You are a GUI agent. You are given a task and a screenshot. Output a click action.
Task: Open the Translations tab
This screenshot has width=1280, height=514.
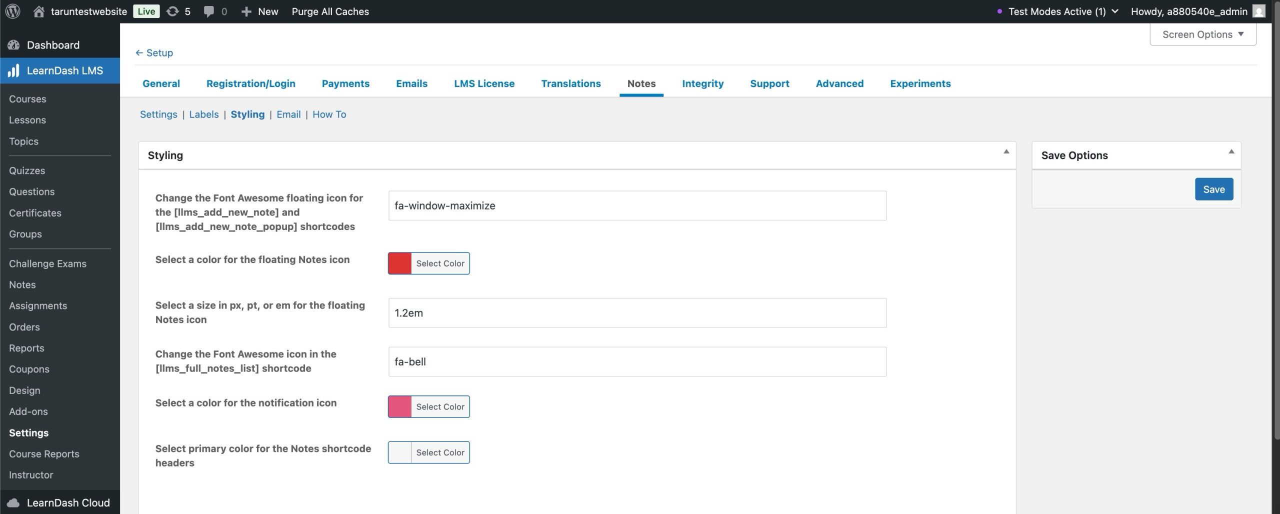570,83
